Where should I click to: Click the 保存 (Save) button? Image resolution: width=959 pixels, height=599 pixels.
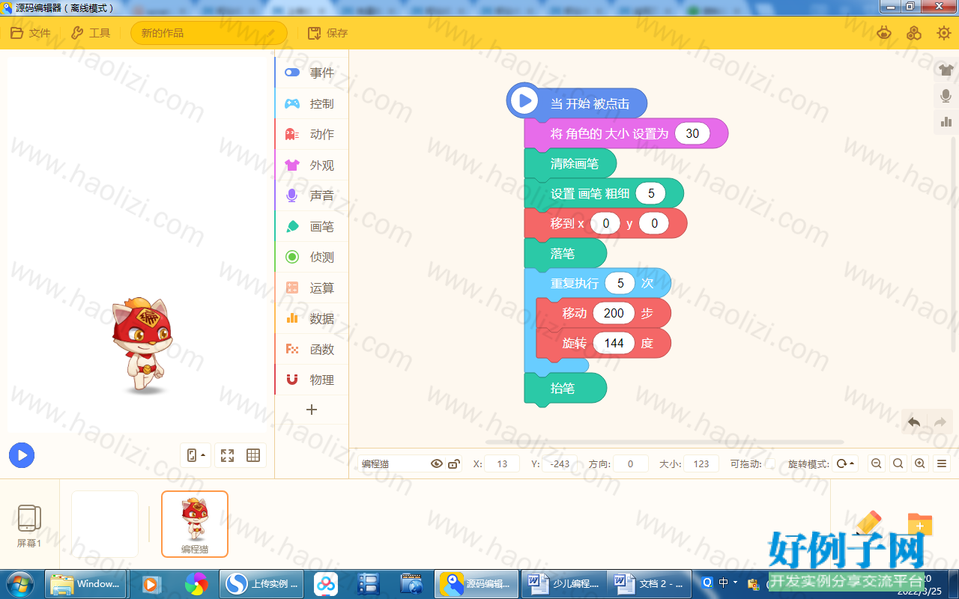328,33
